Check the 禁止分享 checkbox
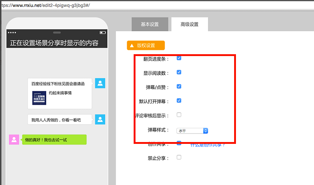 click(x=179, y=157)
